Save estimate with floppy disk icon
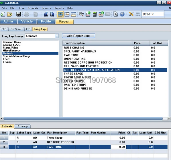 19,14
